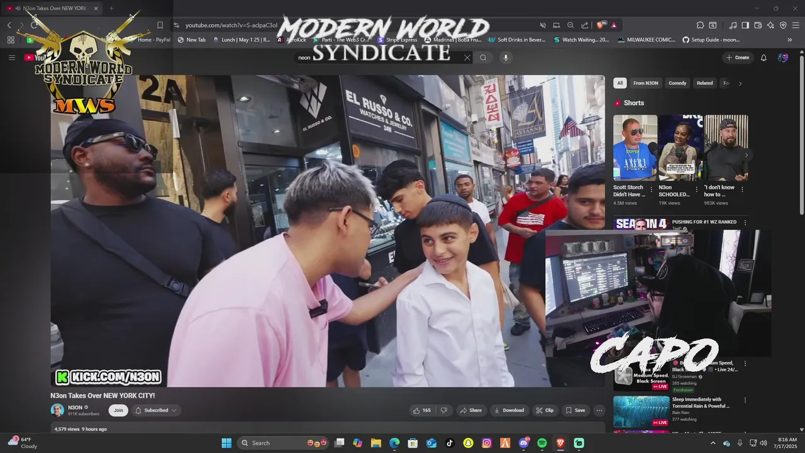Image resolution: width=805 pixels, height=453 pixels.
Task: Open Brave Rewards triangle icon
Action: (614, 25)
